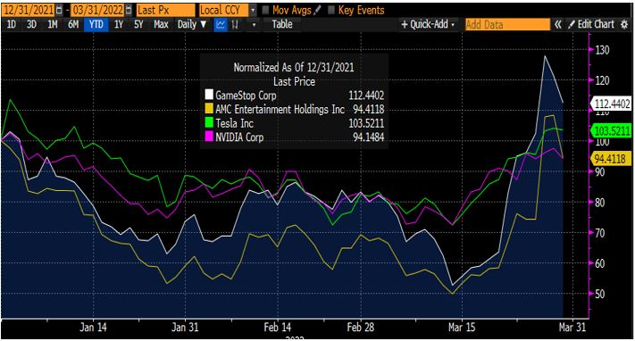Viewport: 635px width, 341px height.
Task: Click the Add Data input field
Action: click(507, 24)
